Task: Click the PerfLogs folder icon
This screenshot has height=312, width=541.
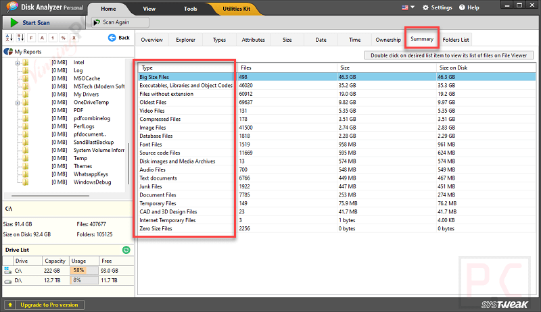Action: click(26, 126)
